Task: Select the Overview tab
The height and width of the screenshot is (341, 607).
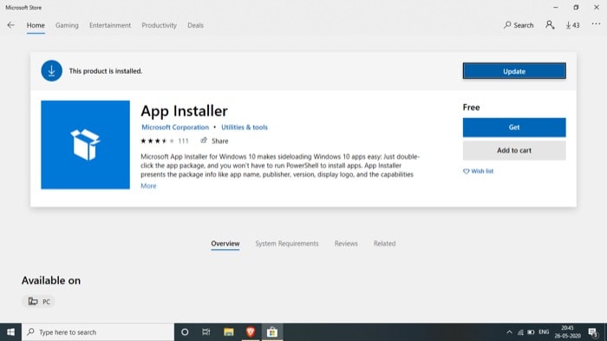Action: (x=225, y=243)
